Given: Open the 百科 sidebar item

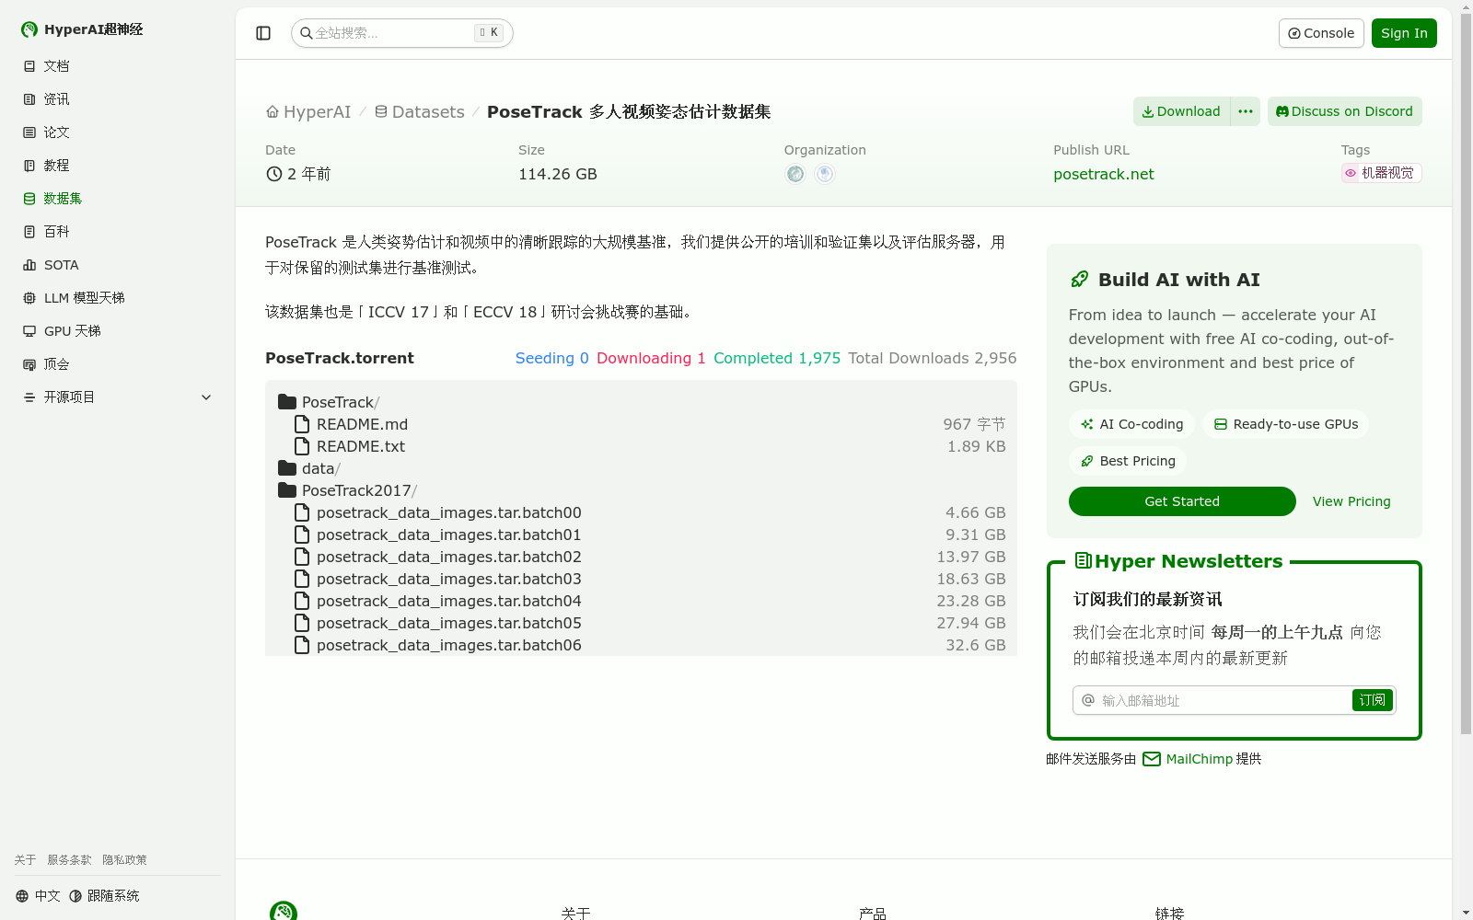Looking at the screenshot, I should (118, 232).
